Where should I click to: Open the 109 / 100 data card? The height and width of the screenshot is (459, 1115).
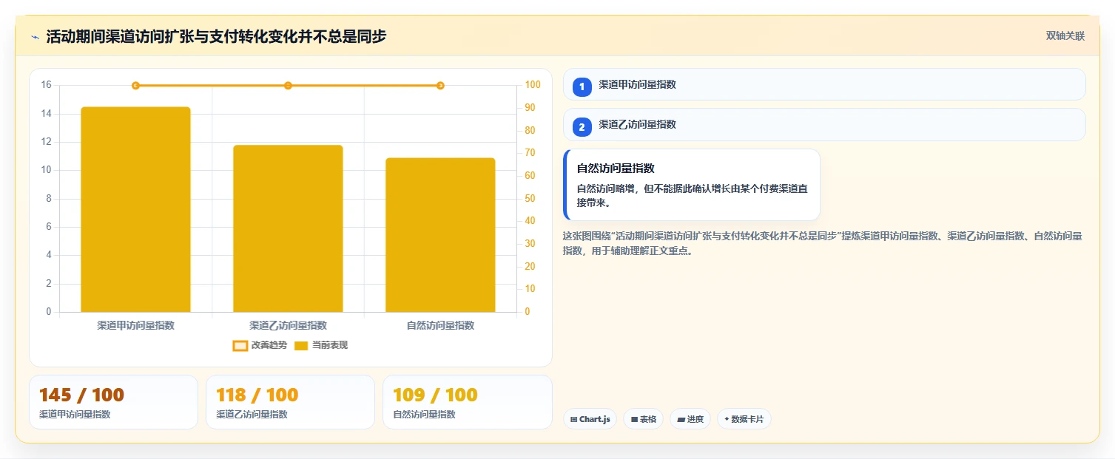coord(467,402)
